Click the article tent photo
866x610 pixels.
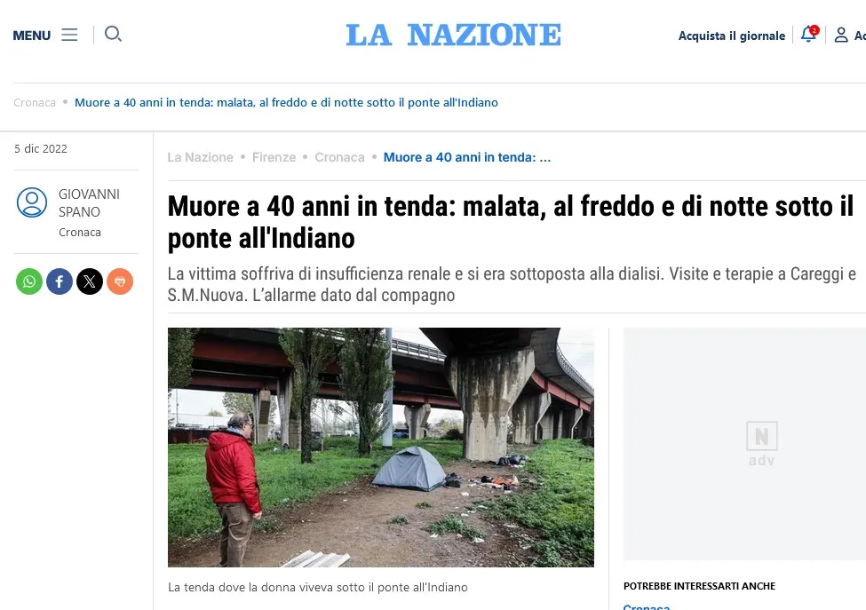pos(381,448)
